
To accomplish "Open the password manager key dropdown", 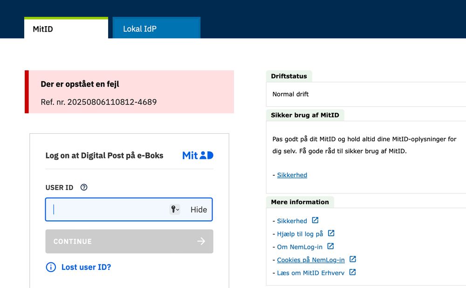I will pyautogui.click(x=175, y=210).
